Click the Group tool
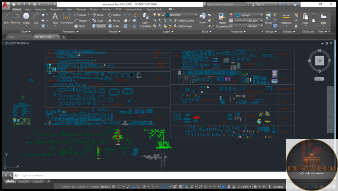338x191 pixels. point(268,18)
